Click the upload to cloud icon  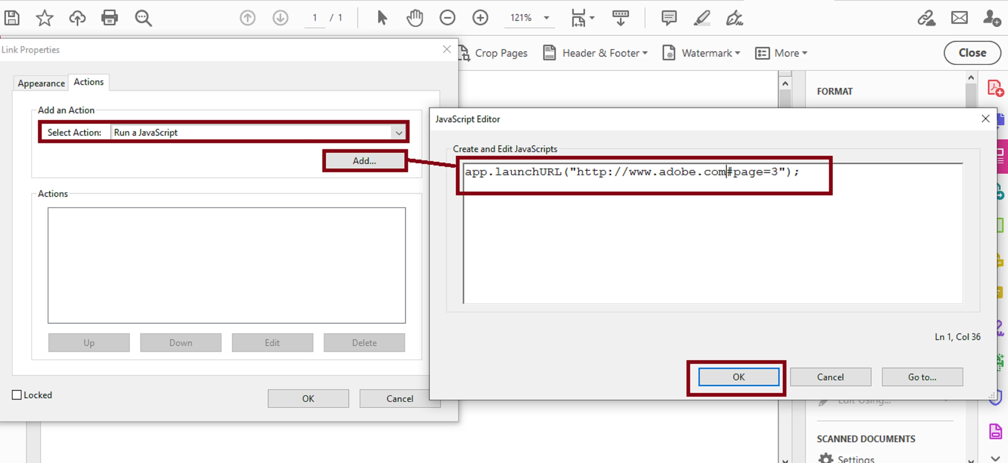[77, 18]
